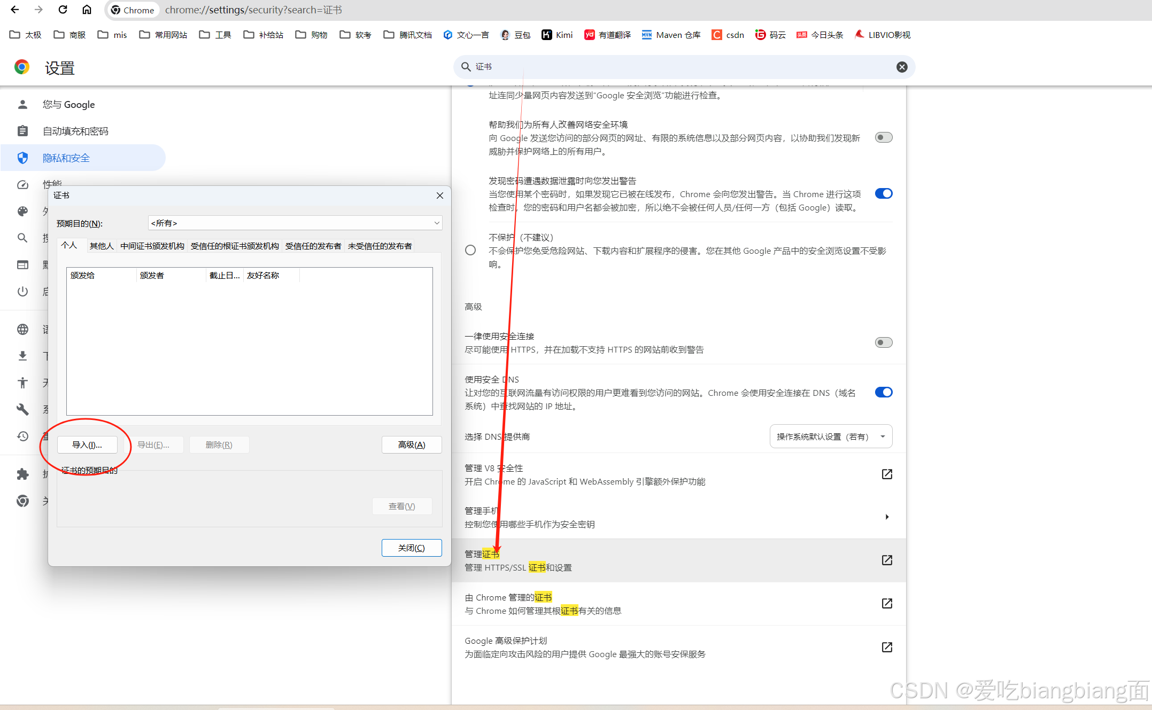Clear the settings search with X icon
1152x710 pixels.
point(901,67)
